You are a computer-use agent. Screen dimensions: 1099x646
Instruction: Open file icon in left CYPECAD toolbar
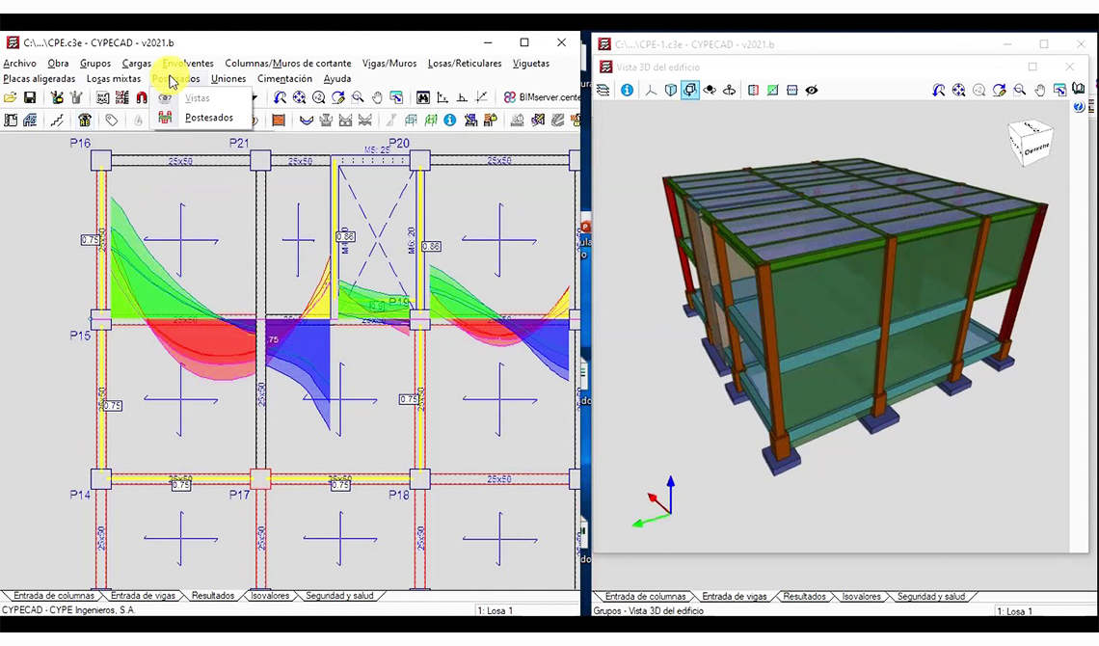pos(10,97)
